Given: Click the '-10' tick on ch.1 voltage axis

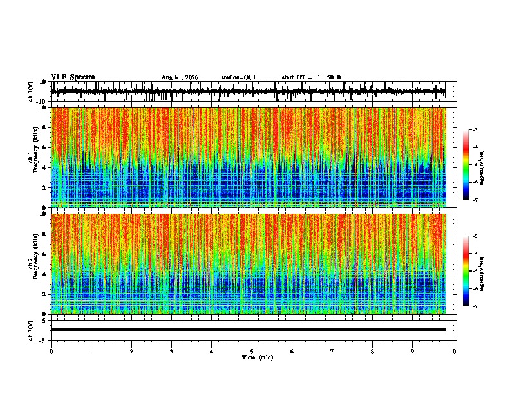Looking at the screenshot, I should click(42, 102).
